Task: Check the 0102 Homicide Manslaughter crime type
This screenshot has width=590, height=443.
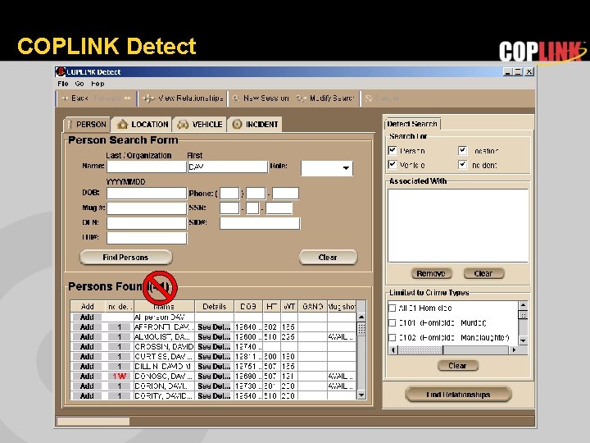Action: [x=392, y=337]
